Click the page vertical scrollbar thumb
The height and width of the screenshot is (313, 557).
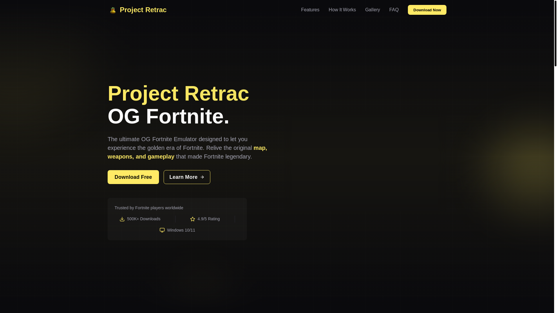click(556, 33)
